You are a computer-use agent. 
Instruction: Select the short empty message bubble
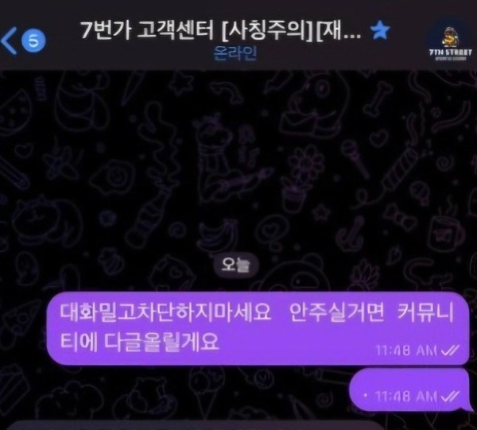409,390
